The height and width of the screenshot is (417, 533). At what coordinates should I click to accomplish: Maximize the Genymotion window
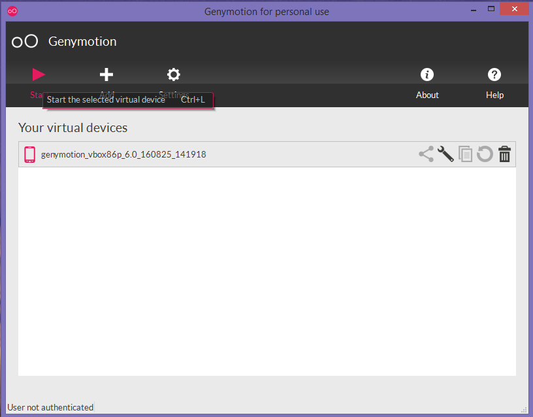click(491, 9)
